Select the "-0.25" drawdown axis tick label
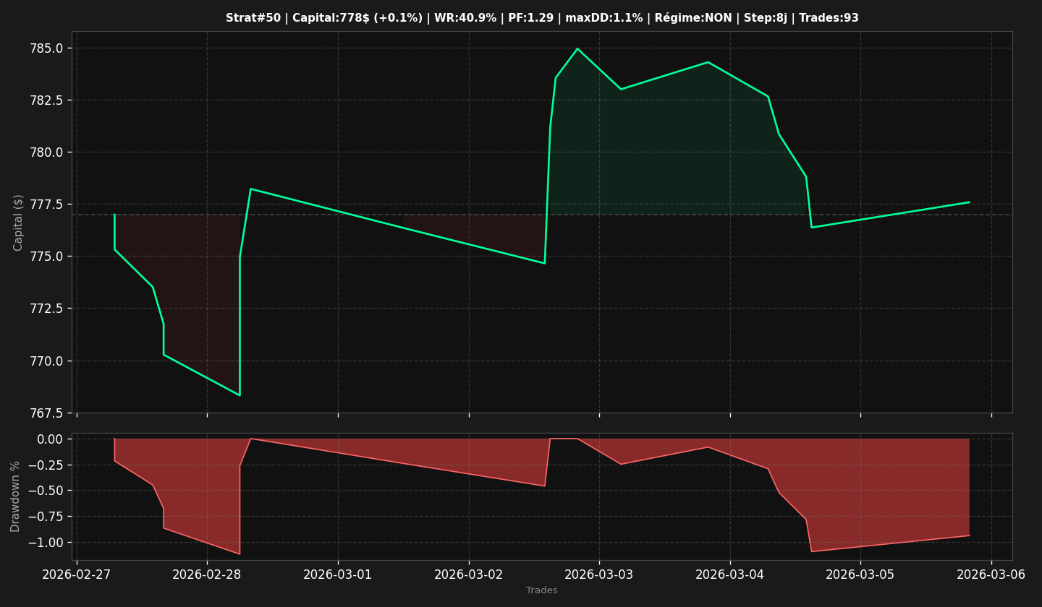This screenshot has width=1042, height=607. click(x=46, y=465)
